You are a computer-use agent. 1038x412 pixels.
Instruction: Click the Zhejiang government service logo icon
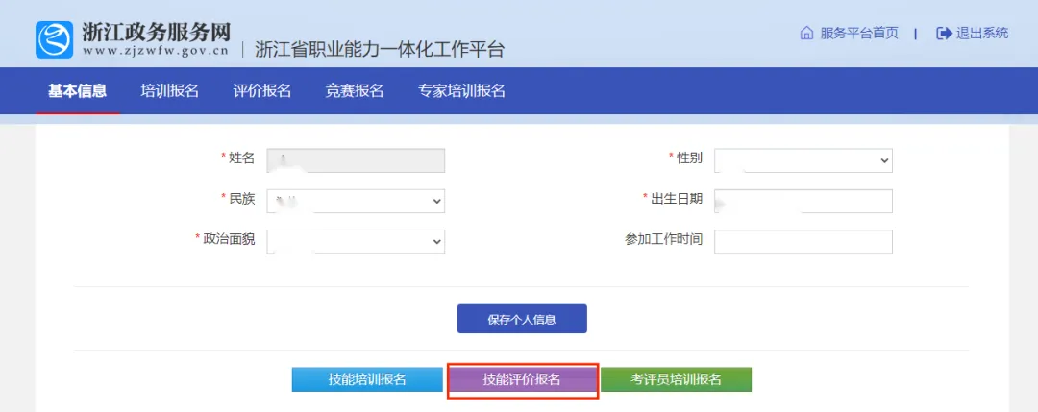coord(55,39)
